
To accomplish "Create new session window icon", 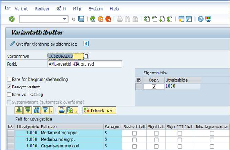I will [181, 19].
